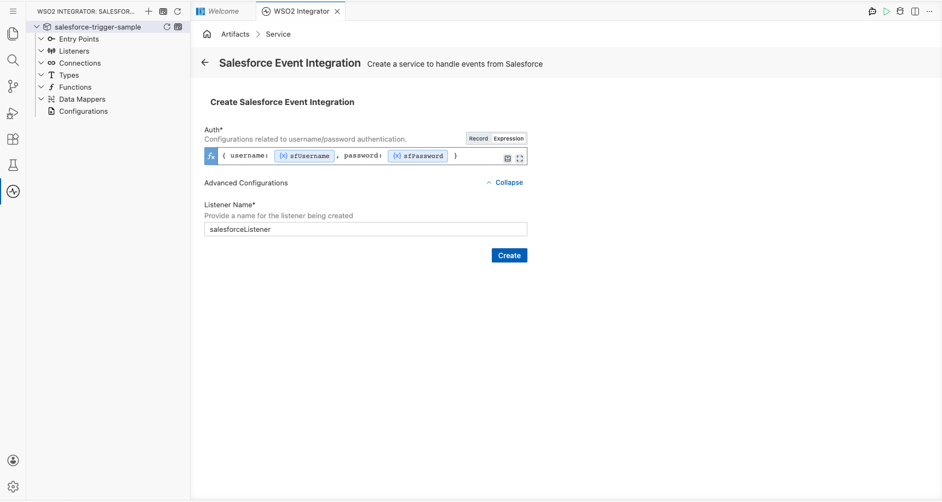Click the Listeners label in tree
Screen dimensions: 942x502
pos(74,51)
